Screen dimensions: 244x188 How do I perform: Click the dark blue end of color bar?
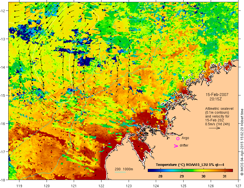[x=150, y=170]
